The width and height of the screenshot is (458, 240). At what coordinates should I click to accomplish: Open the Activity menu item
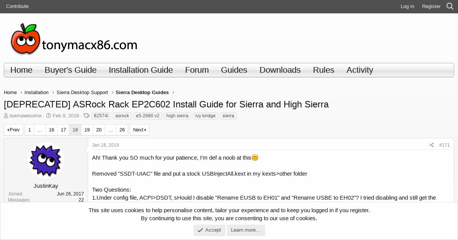tap(360, 70)
